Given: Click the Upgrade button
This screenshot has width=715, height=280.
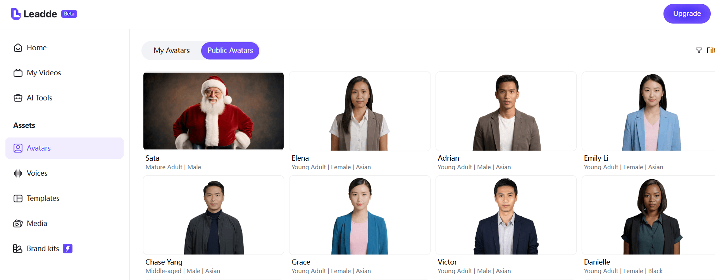Looking at the screenshot, I should pos(687,14).
